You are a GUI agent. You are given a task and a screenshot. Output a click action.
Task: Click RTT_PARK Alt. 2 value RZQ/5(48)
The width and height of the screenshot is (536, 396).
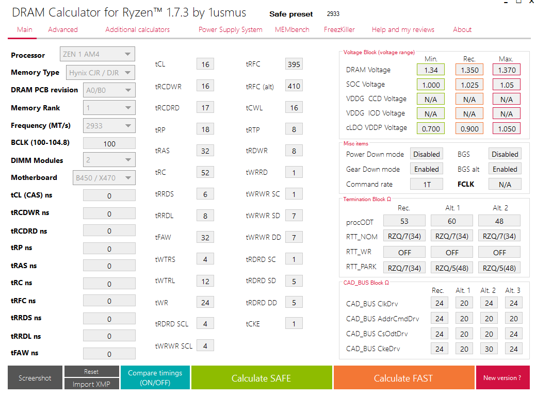pos(499,268)
